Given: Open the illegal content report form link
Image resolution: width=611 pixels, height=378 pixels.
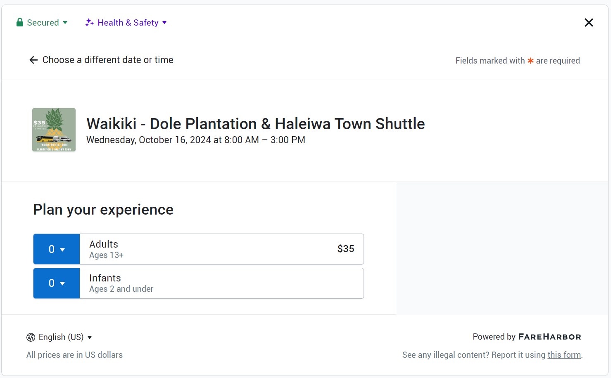Looking at the screenshot, I should click(564, 355).
